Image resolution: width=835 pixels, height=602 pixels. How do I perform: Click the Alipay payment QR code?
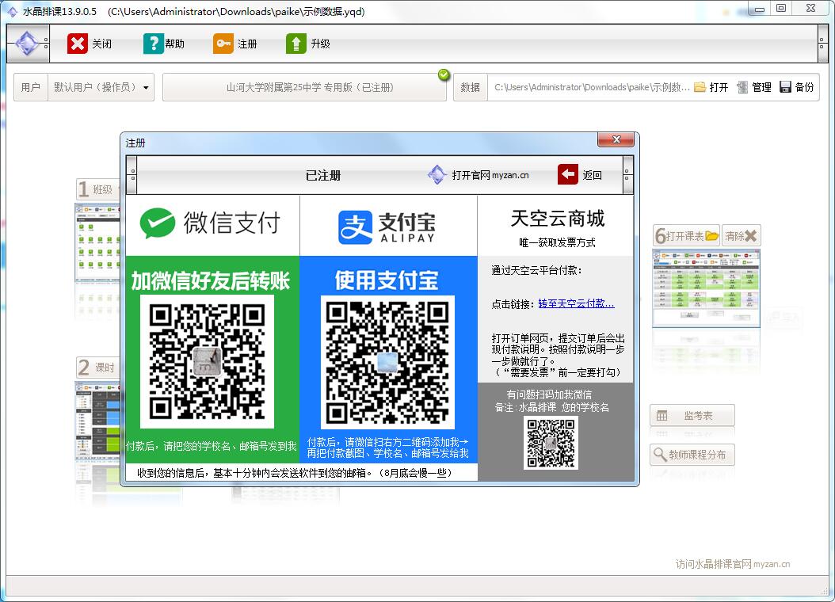[x=387, y=362]
